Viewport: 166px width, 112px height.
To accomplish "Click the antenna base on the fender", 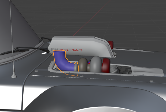I will coord(14,72).
